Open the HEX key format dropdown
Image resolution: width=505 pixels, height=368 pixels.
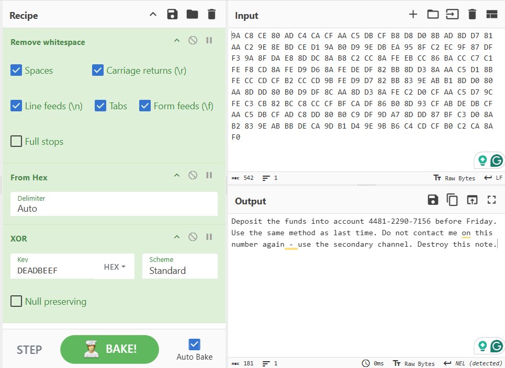[x=115, y=267]
